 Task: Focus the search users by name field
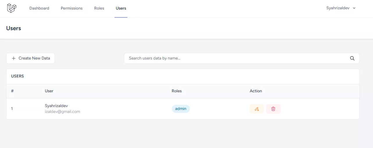pos(242,58)
